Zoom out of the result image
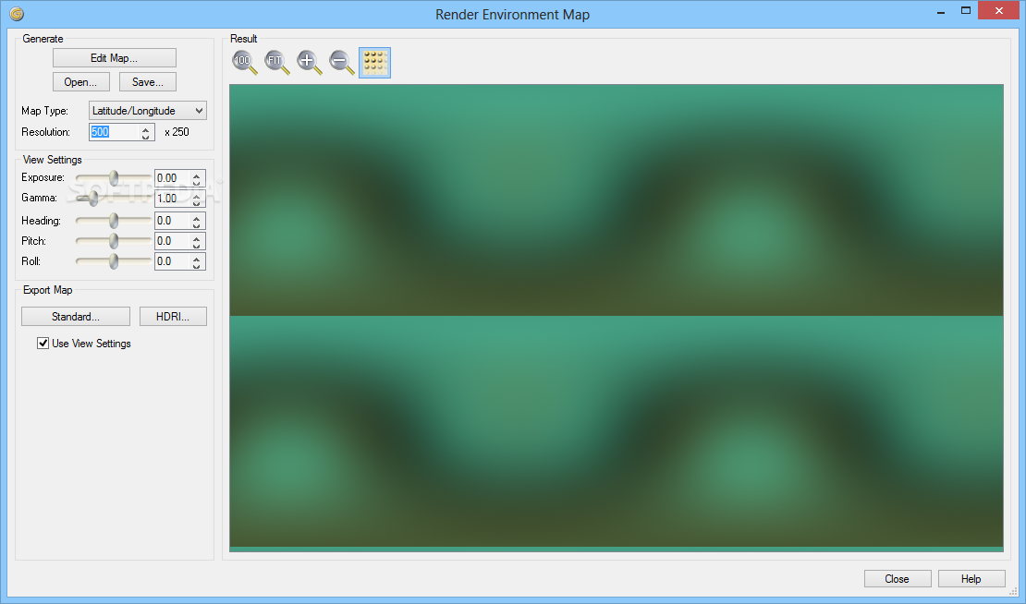The image size is (1026, 604). point(342,63)
